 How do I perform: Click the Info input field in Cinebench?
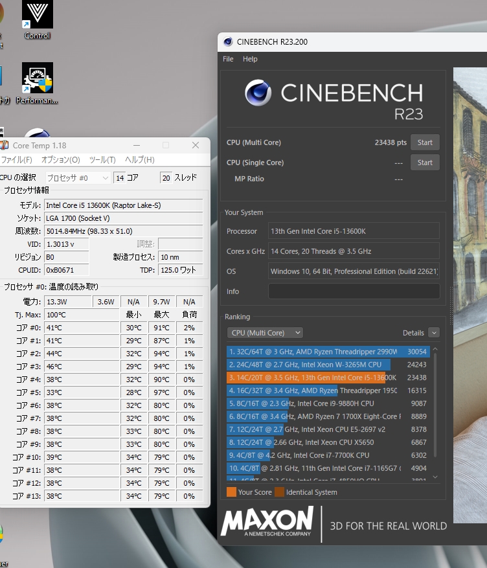point(354,291)
